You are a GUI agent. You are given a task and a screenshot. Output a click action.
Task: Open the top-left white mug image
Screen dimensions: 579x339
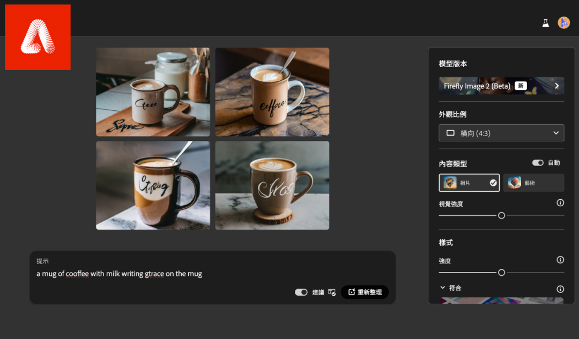click(x=153, y=92)
